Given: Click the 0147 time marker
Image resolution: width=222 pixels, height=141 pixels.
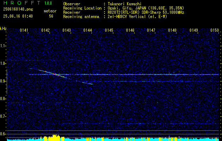Looking at the screenshot, I should pos(151,30).
